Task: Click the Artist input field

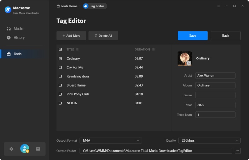Action: click(215, 75)
